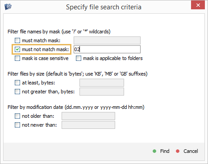
Task: Click the 'not greater than, bytes' size field
Action: pyautogui.click(x=102, y=92)
